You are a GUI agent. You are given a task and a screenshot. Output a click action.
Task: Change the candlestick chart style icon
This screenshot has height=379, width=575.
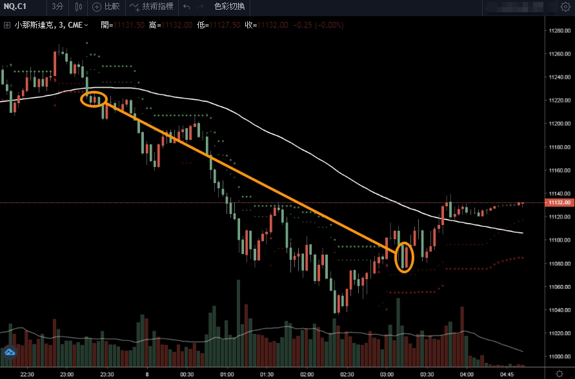[79, 6]
